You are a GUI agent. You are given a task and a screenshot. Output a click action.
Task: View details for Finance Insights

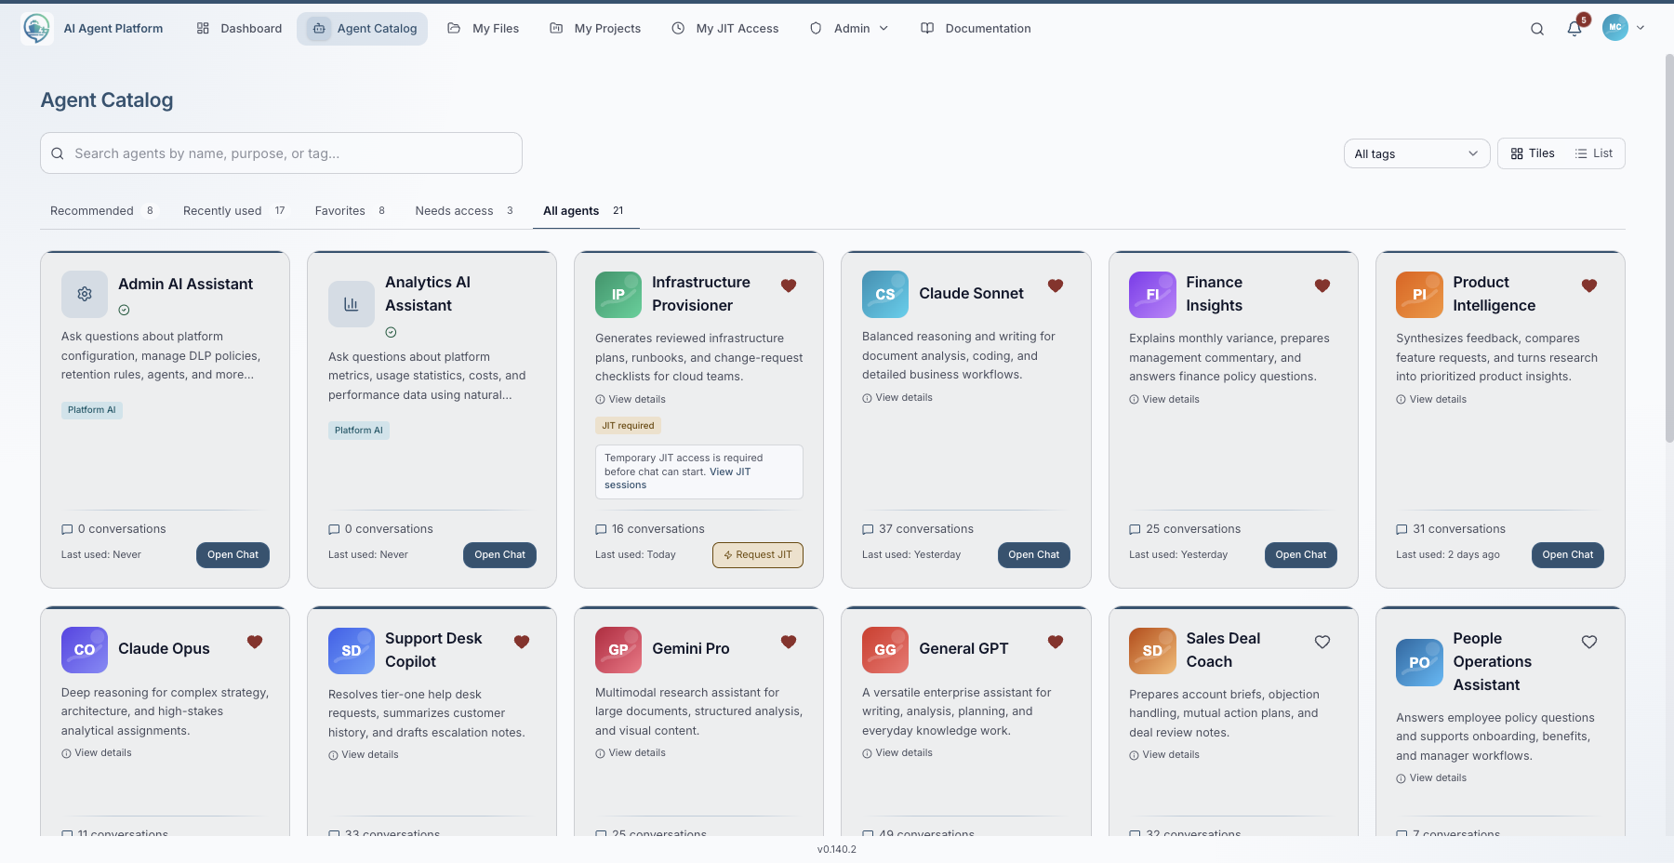click(x=1164, y=400)
